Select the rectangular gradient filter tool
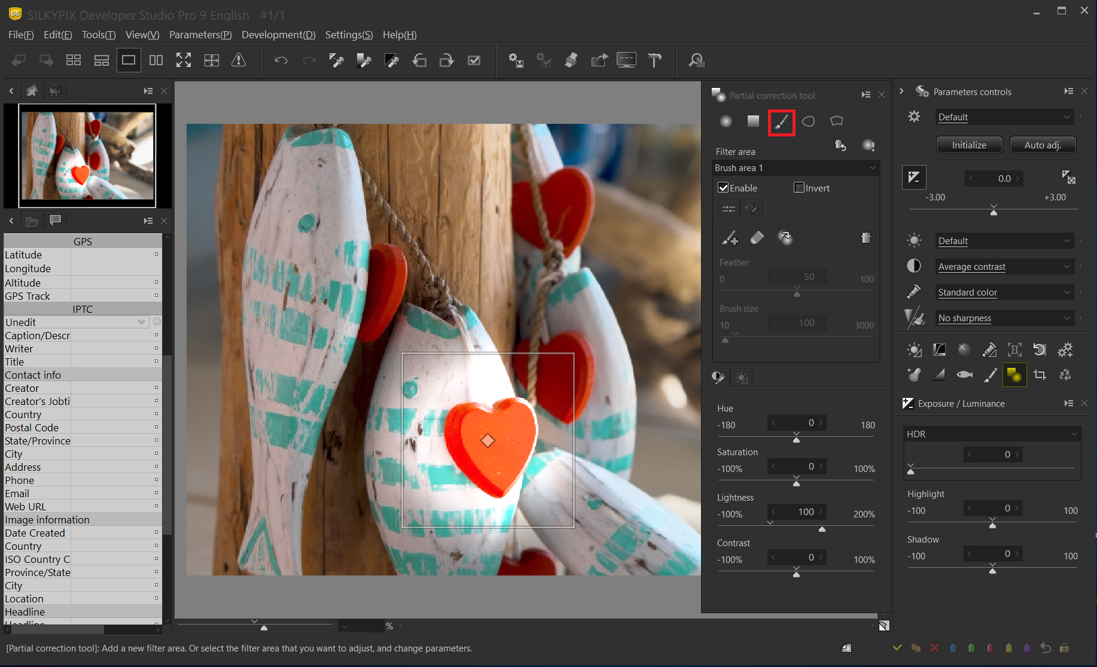Image resolution: width=1097 pixels, height=667 pixels. click(753, 121)
